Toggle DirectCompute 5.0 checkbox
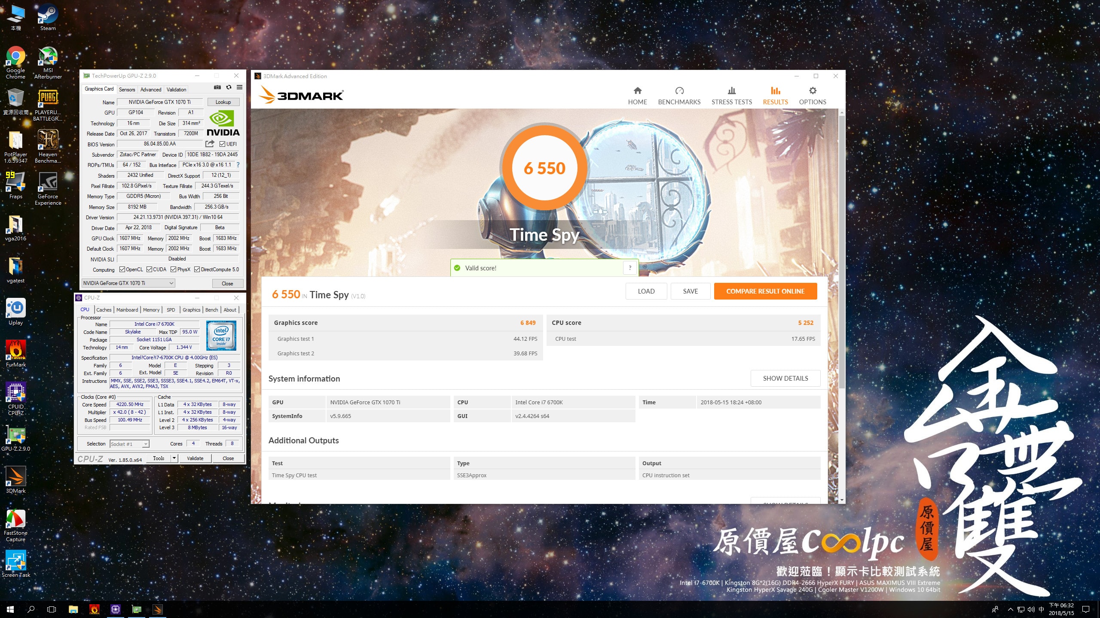Image resolution: width=1100 pixels, height=618 pixels. pos(197,270)
